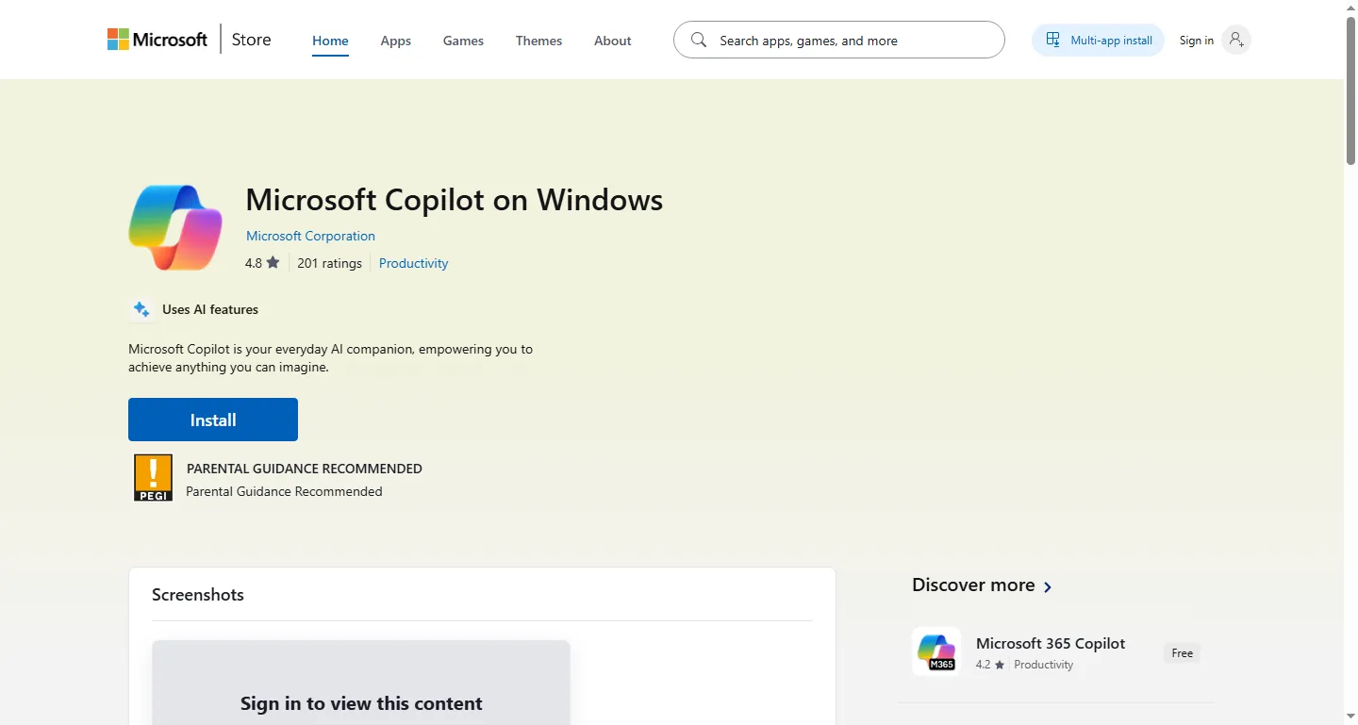1358x725 pixels.
Task: Click the search magnifier icon
Action: tap(699, 40)
